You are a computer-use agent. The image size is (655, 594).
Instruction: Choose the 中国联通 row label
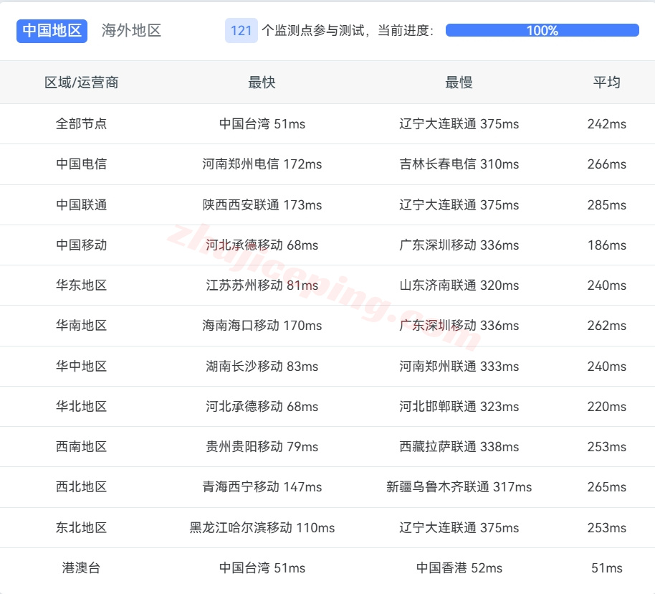click(82, 205)
